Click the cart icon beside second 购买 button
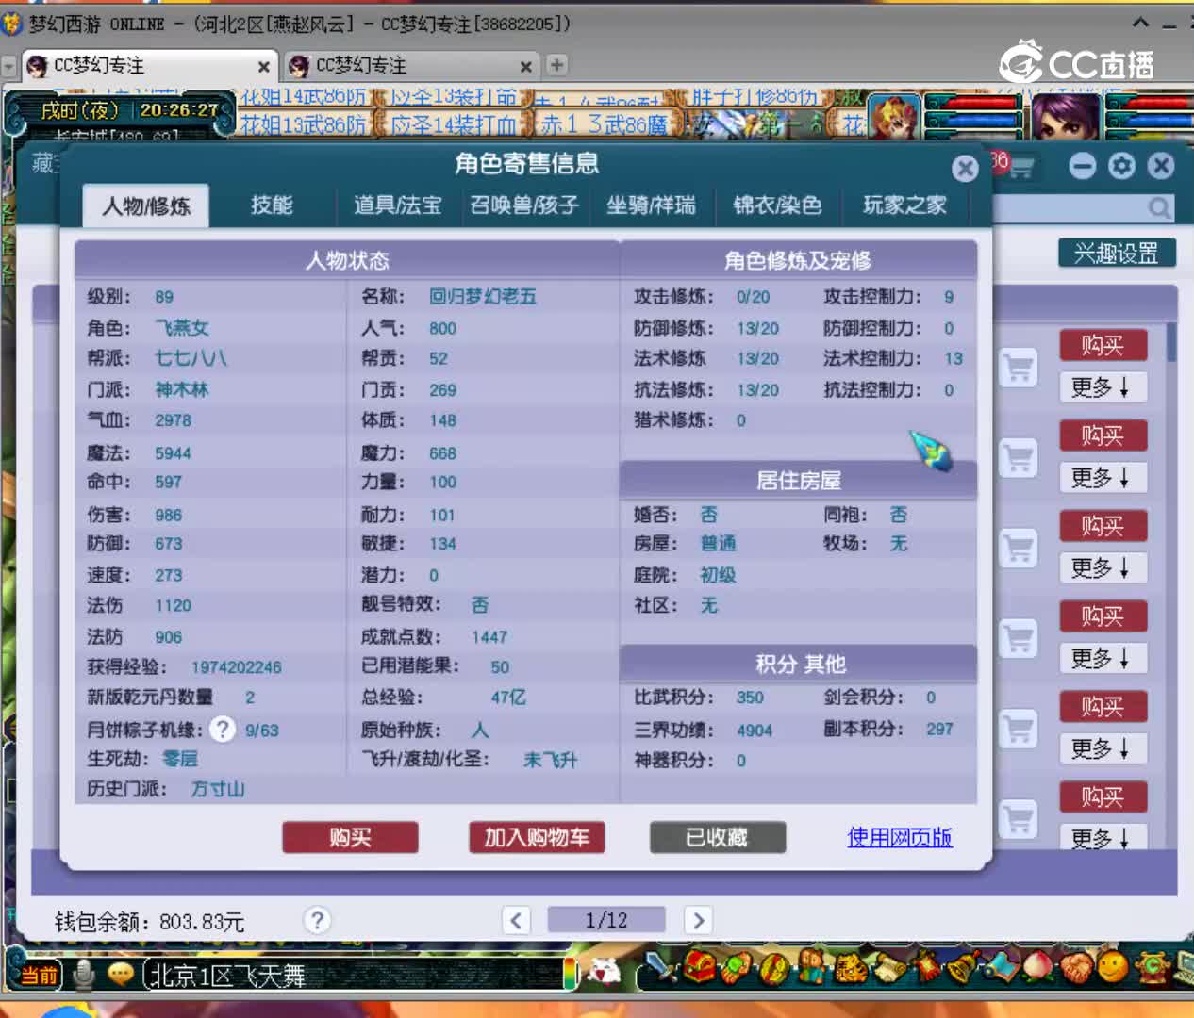This screenshot has height=1018, width=1194. [x=1019, y=458]
